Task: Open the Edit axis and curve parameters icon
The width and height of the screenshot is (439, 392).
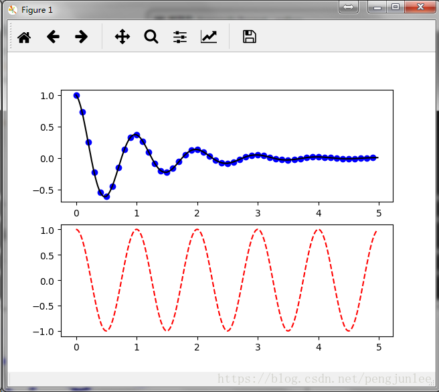Action: 209,37
